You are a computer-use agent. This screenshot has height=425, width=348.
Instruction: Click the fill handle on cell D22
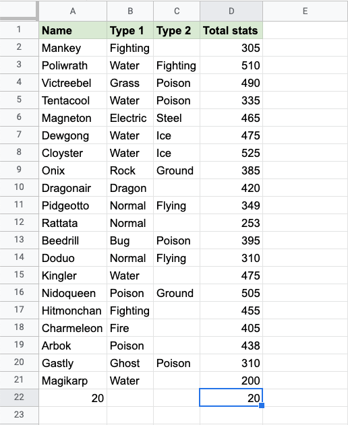pyautogui.click(x=262, y=405)
